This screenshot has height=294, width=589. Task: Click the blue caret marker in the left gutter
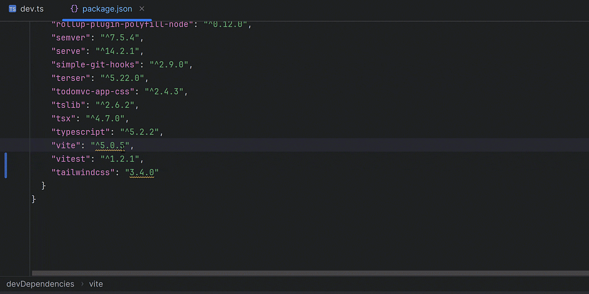pyautogui.click(x=5, y=165)
